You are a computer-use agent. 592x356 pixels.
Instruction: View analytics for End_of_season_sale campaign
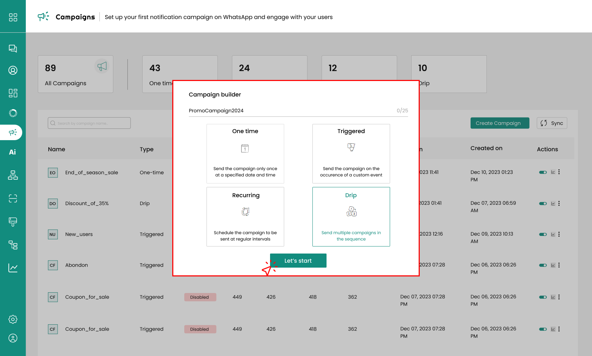pyautogui.click(x=553, y=172)
